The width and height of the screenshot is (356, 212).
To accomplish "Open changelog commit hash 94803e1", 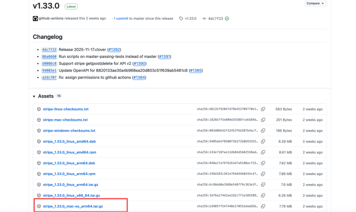I will point(49,70).
